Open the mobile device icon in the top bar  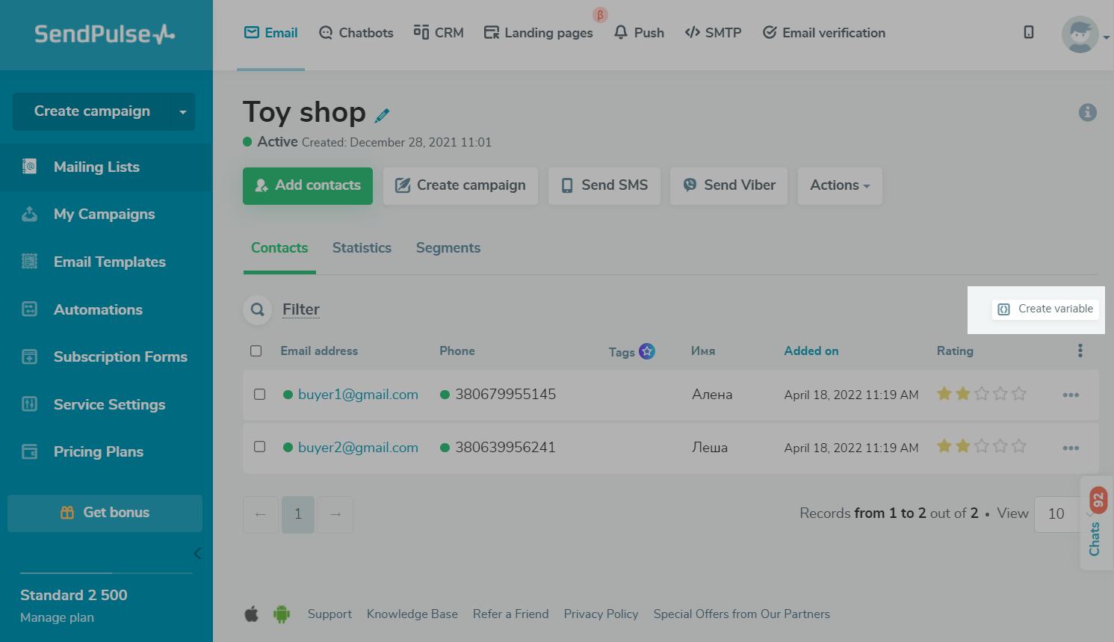(1029, 32)
